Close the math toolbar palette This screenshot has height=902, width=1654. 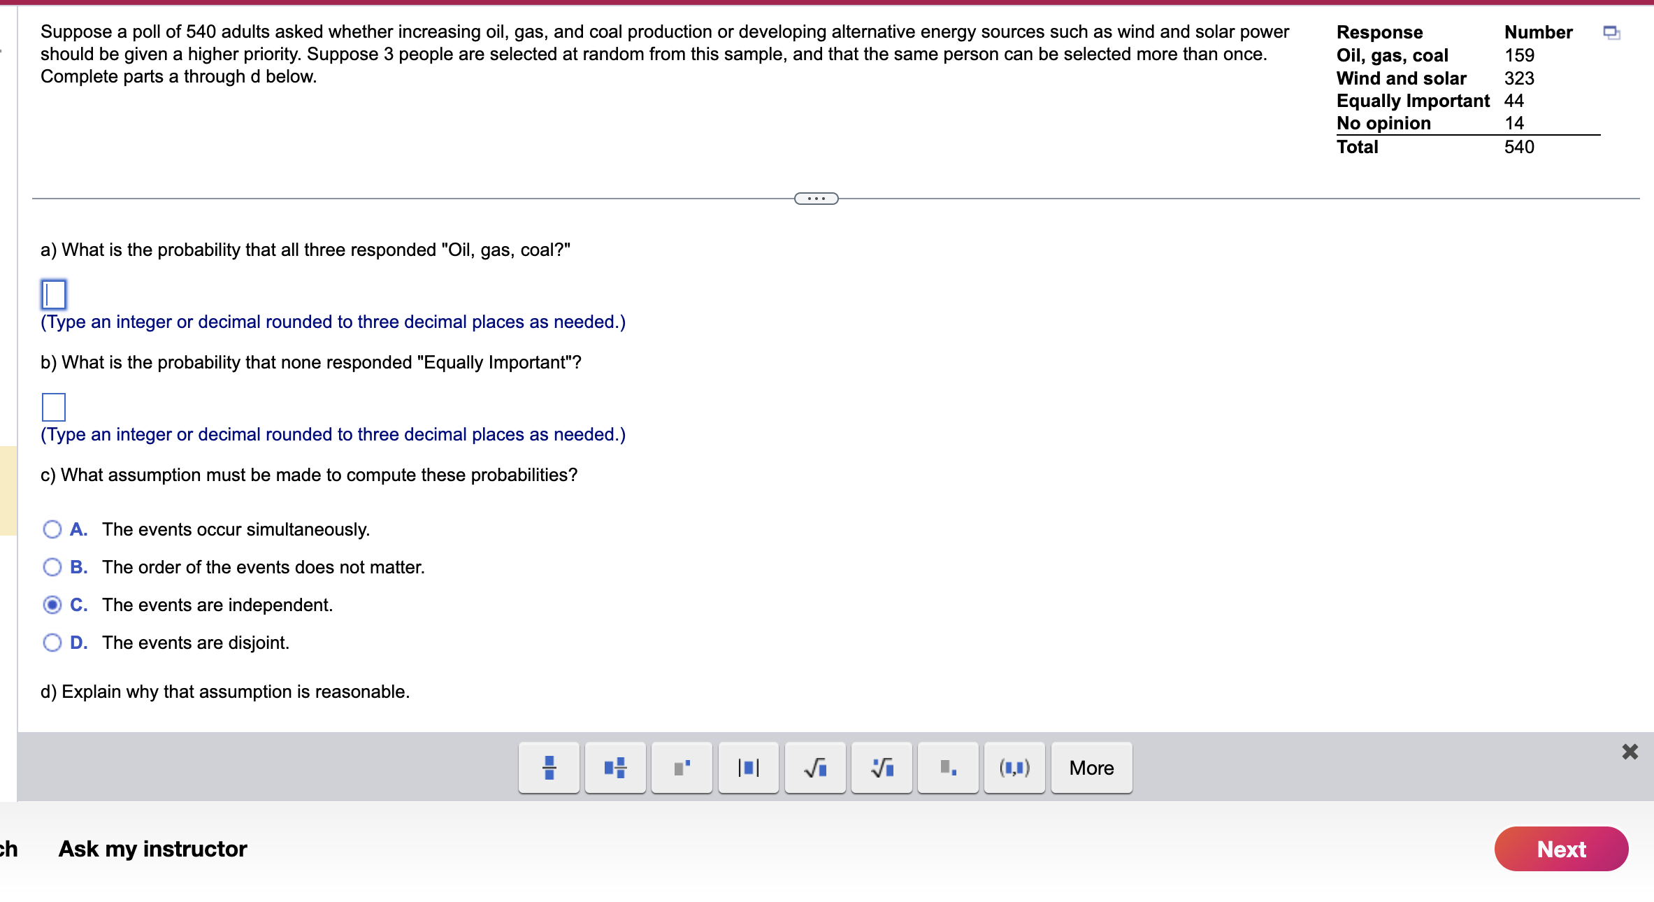pyautogui.click(x=1630, y=752)
